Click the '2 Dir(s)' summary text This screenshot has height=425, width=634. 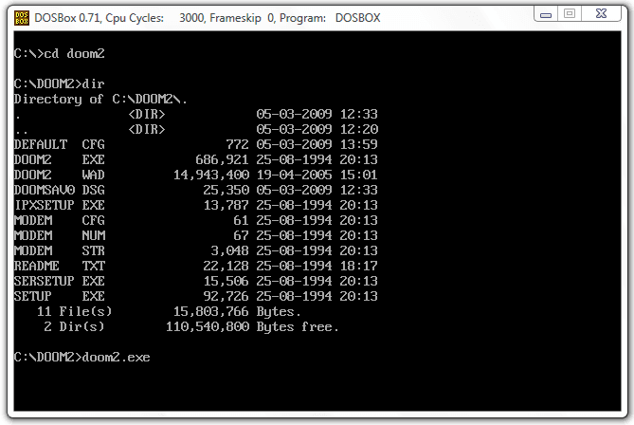pyautogui.click(x=74, y=326)
